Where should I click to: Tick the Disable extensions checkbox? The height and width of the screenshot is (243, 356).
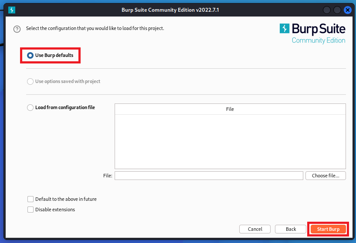[x=31, y=210]
